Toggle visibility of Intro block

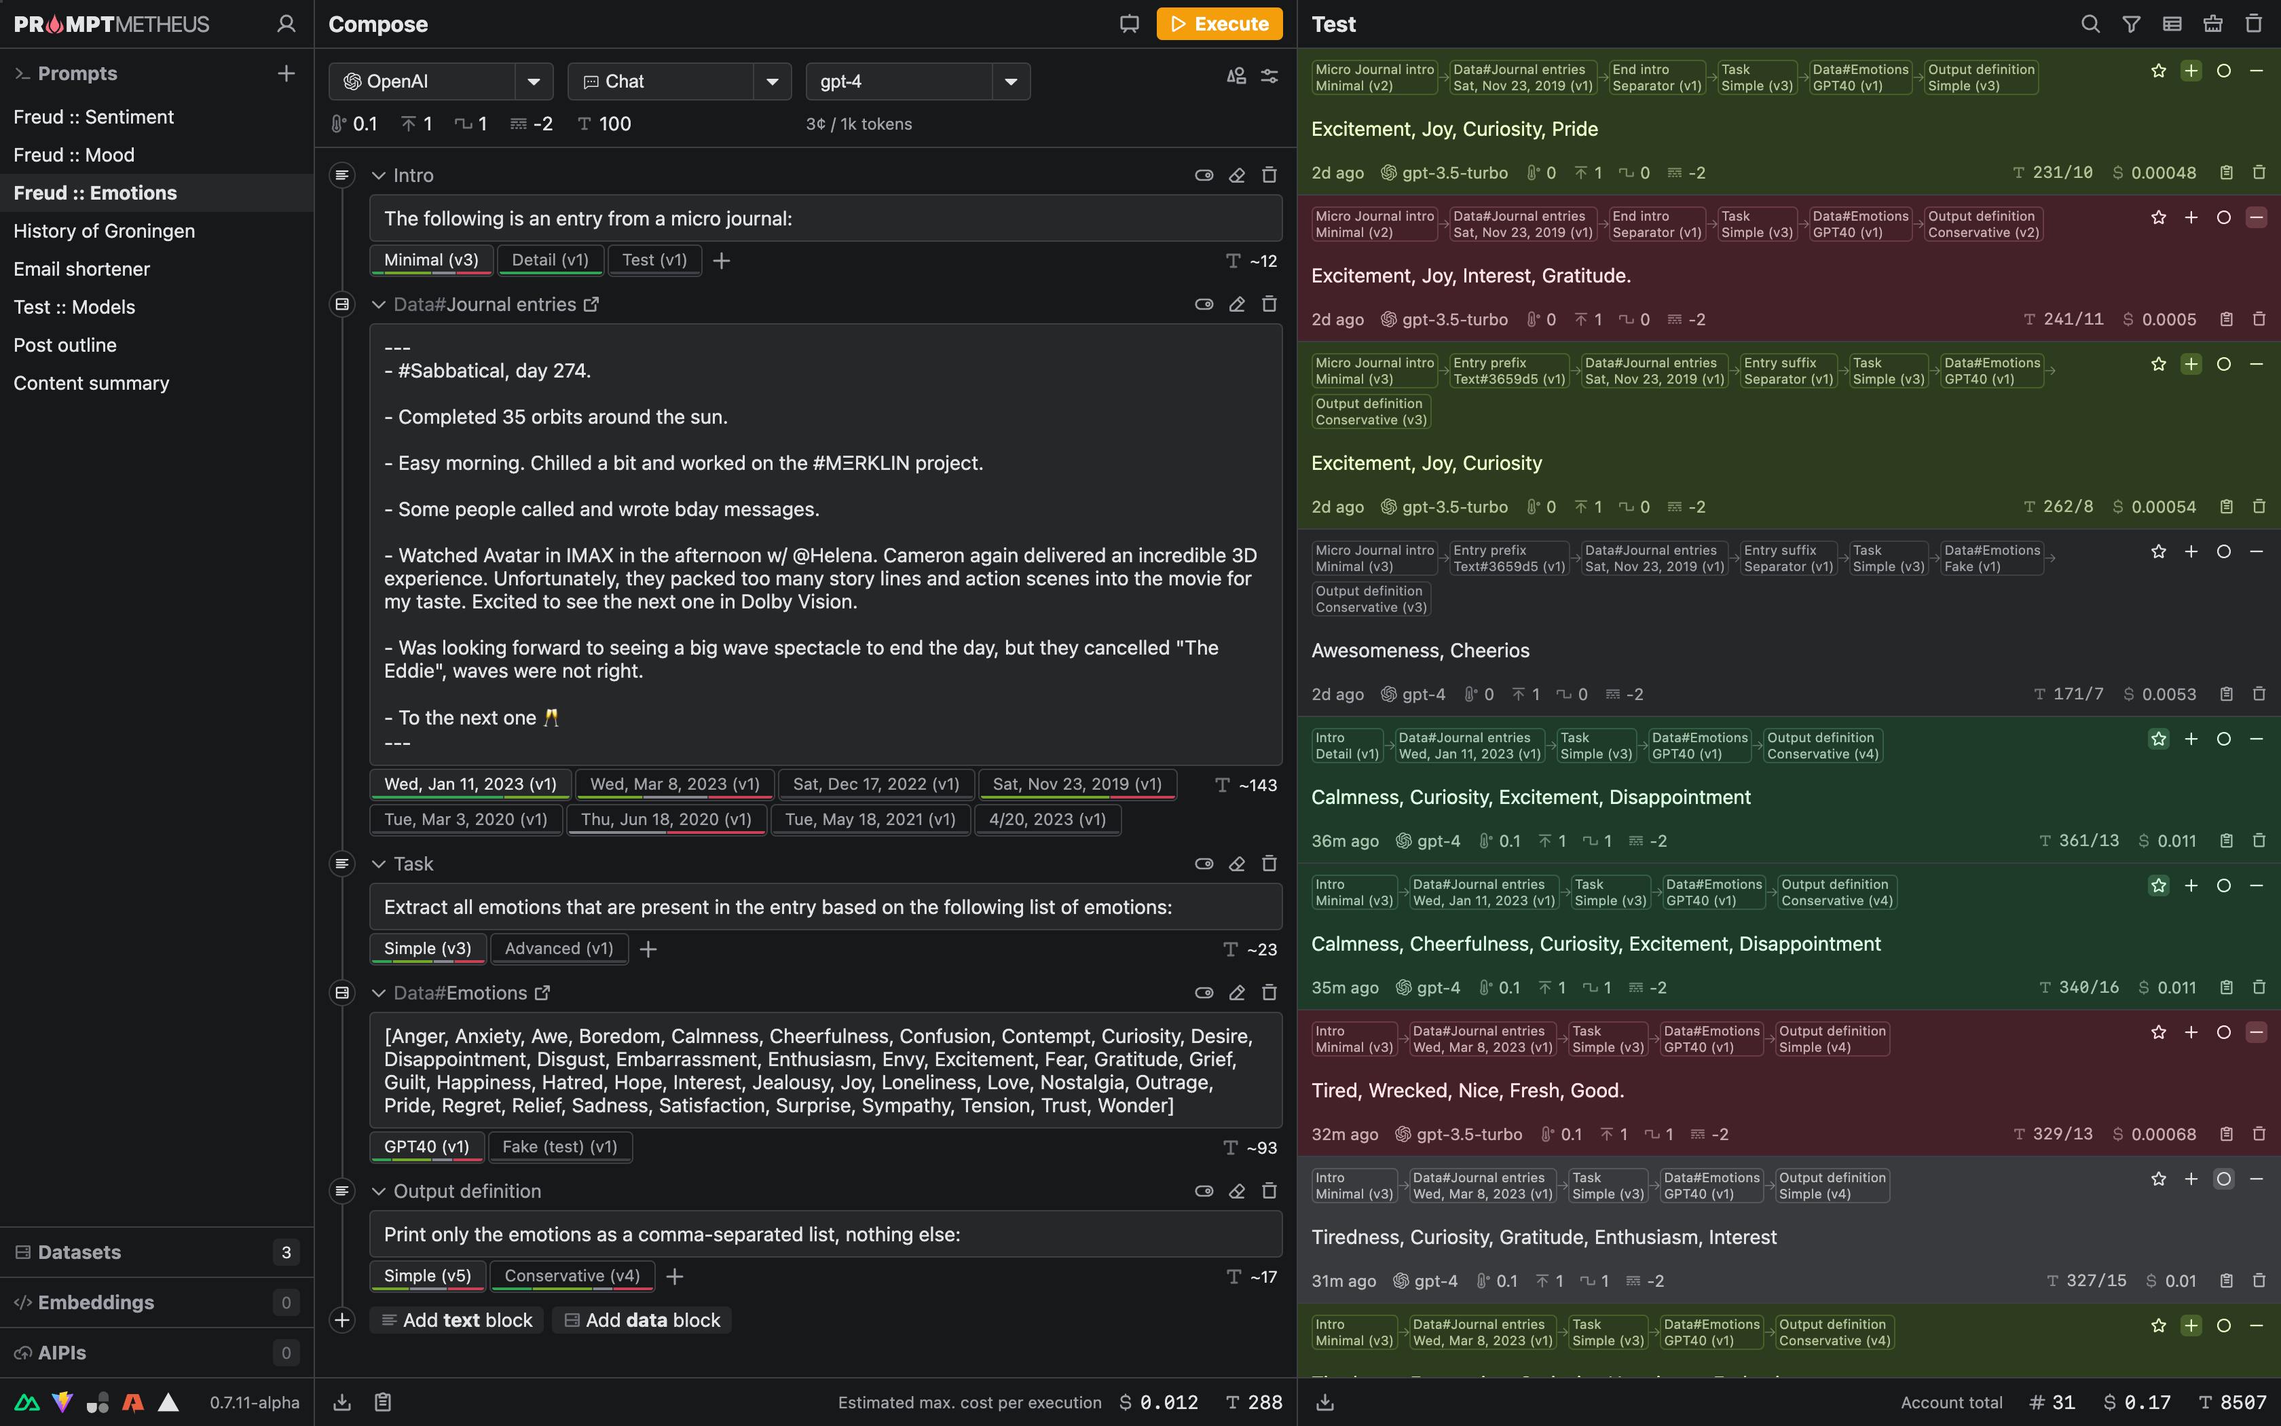click(1204, 175)
